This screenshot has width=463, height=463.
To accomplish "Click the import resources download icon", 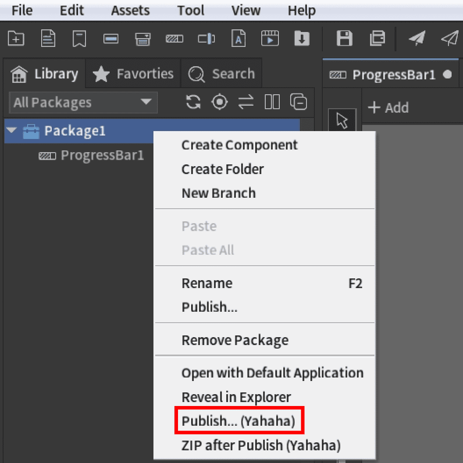I will [x=301, y=39].
